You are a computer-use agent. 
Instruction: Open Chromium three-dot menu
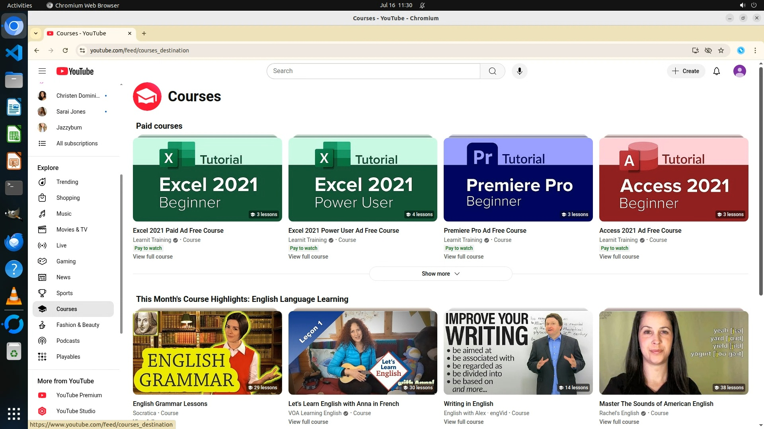755,50
